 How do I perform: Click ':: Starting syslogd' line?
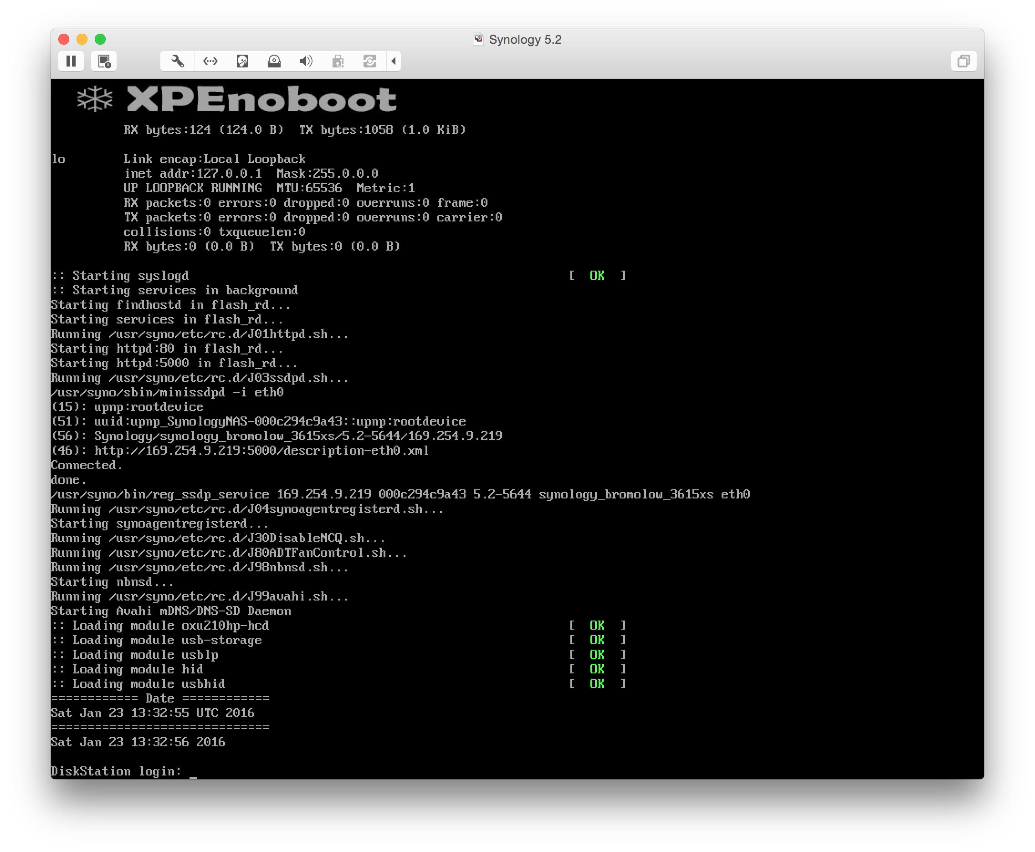(120, 276)
